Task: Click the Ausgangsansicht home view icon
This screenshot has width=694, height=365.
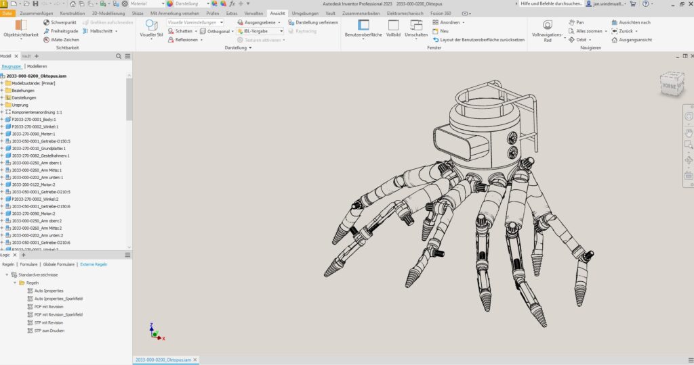Action: tap(615, 40)
